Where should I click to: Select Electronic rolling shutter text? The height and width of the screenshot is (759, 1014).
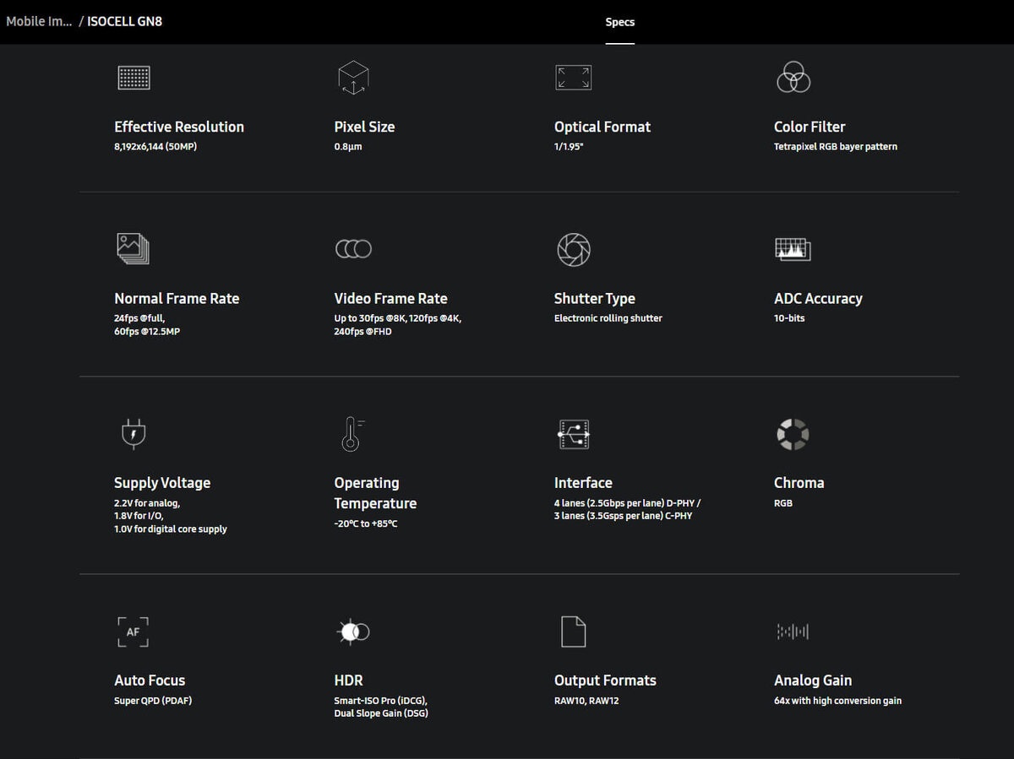click(x=608, y=318)
